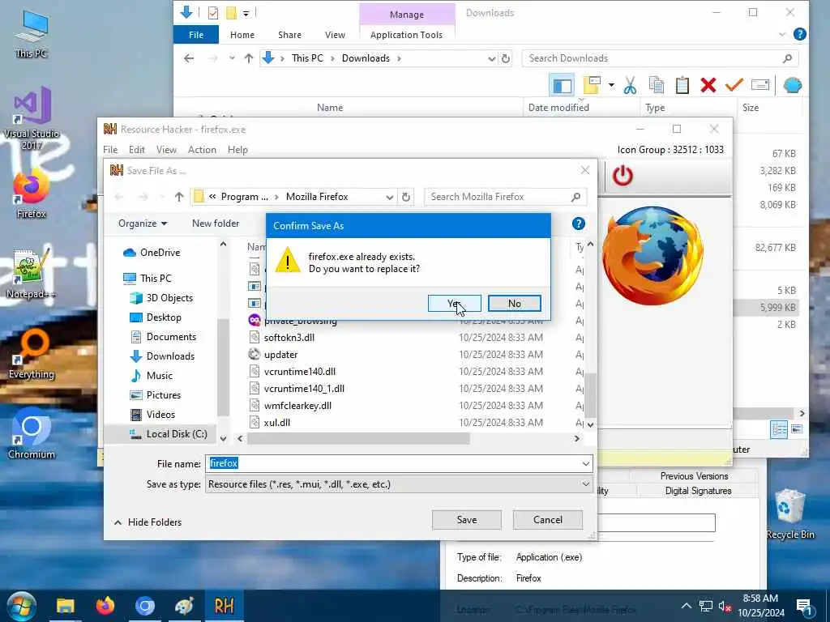Open the Save as type dropdown
830x622 pixels.
(585, 484)
